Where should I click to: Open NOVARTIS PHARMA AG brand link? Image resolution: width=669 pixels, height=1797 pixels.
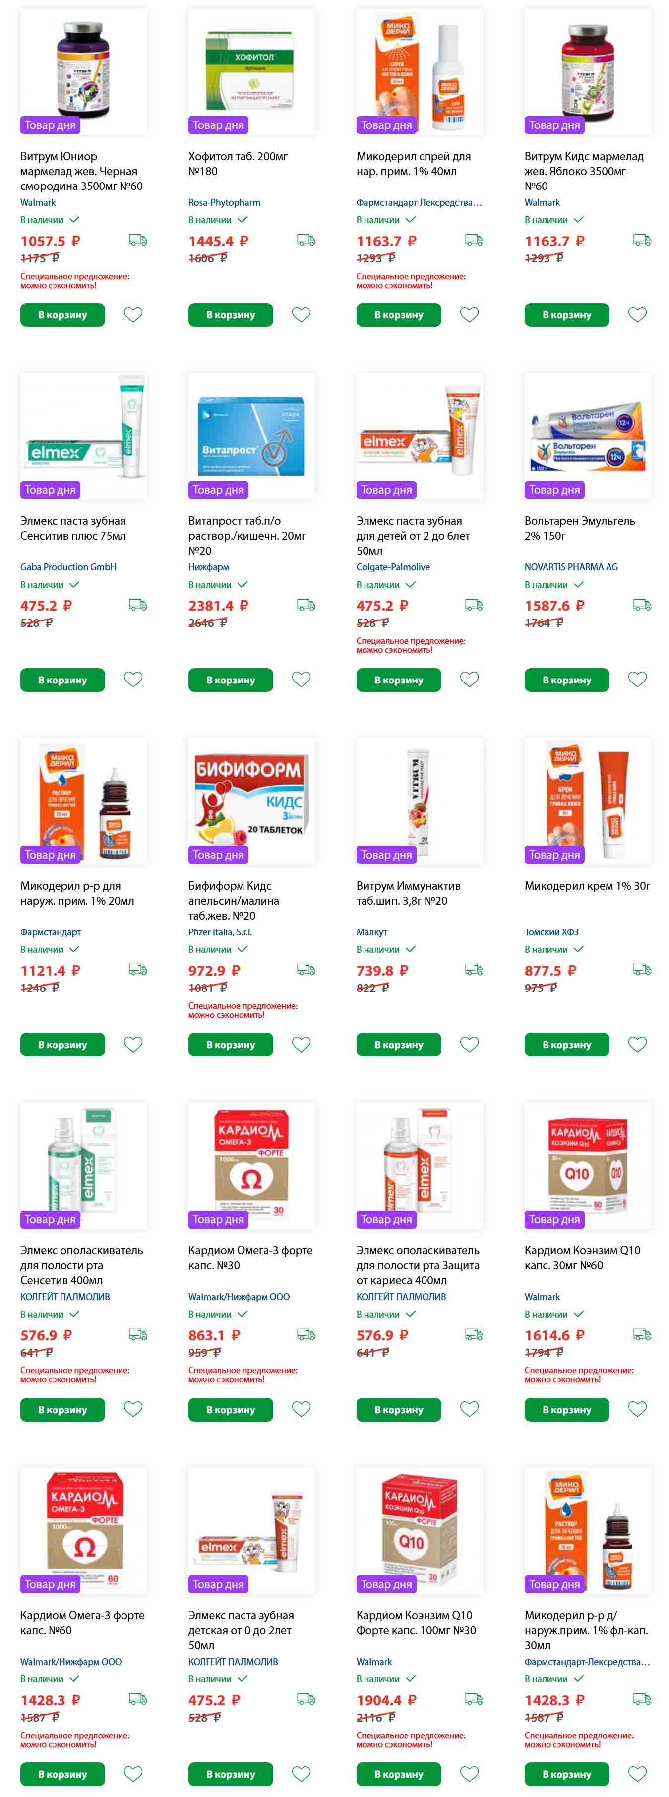571,567
